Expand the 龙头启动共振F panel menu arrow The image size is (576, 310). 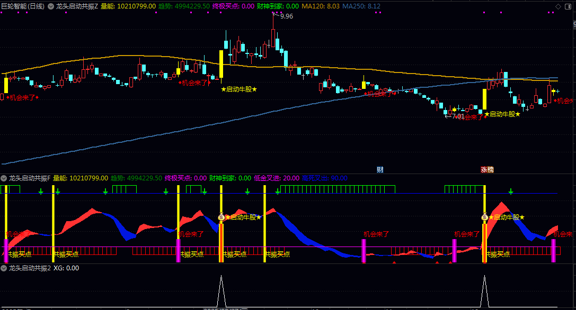point(4,178)
